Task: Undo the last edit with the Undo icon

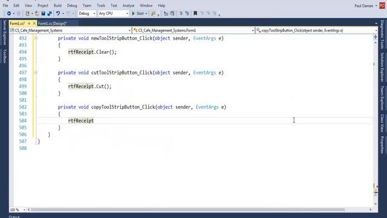Action: point(58,13)
